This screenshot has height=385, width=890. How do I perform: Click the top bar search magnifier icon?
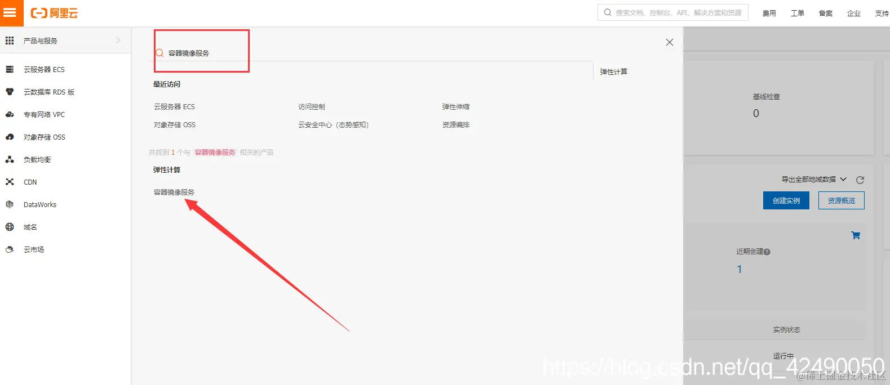click(608, 12)
